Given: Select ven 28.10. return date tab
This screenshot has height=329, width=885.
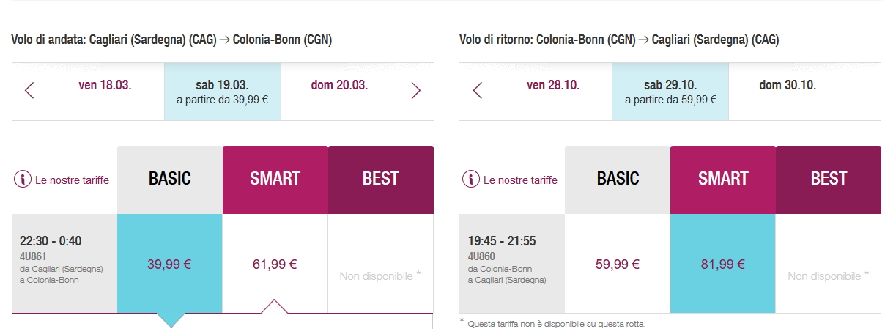Looking at the screenshot, I should [553, 85].
